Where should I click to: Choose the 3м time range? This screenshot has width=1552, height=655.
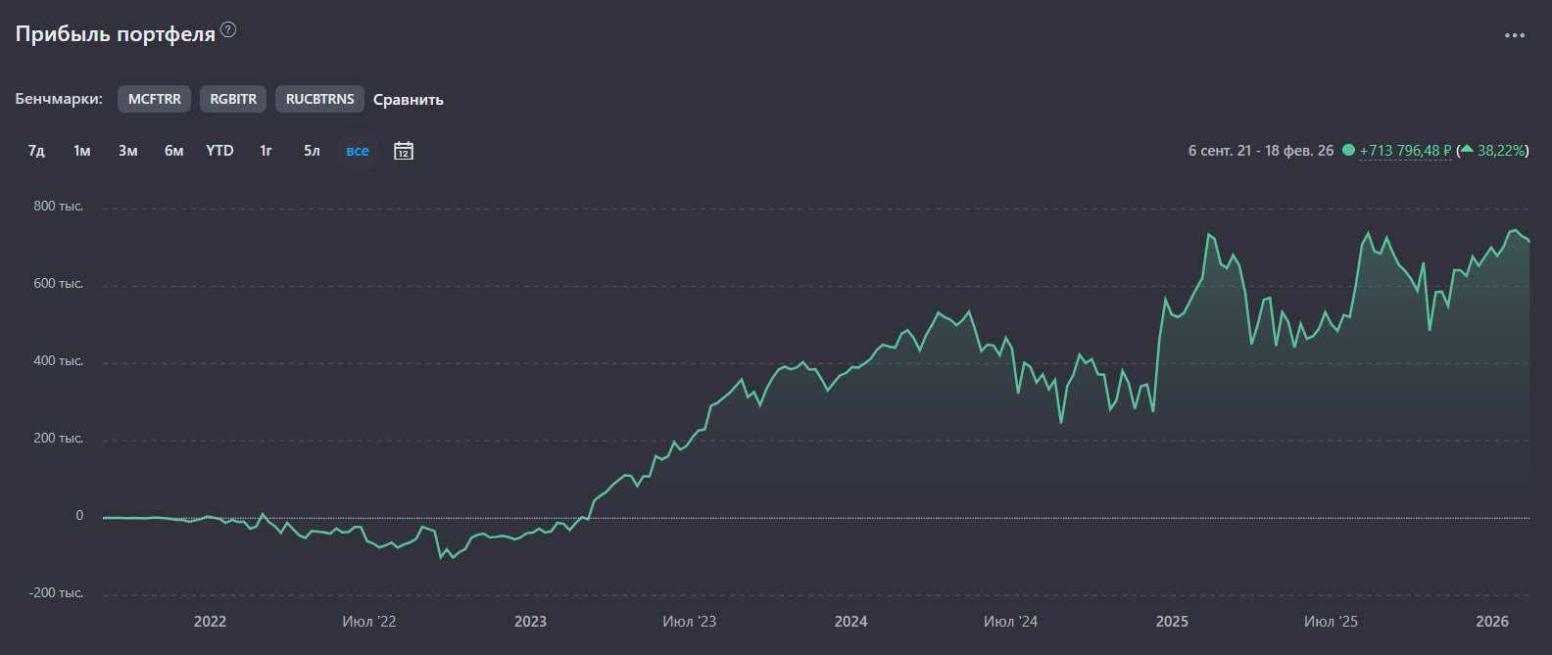pyautogui.click(x=128, y=151)
